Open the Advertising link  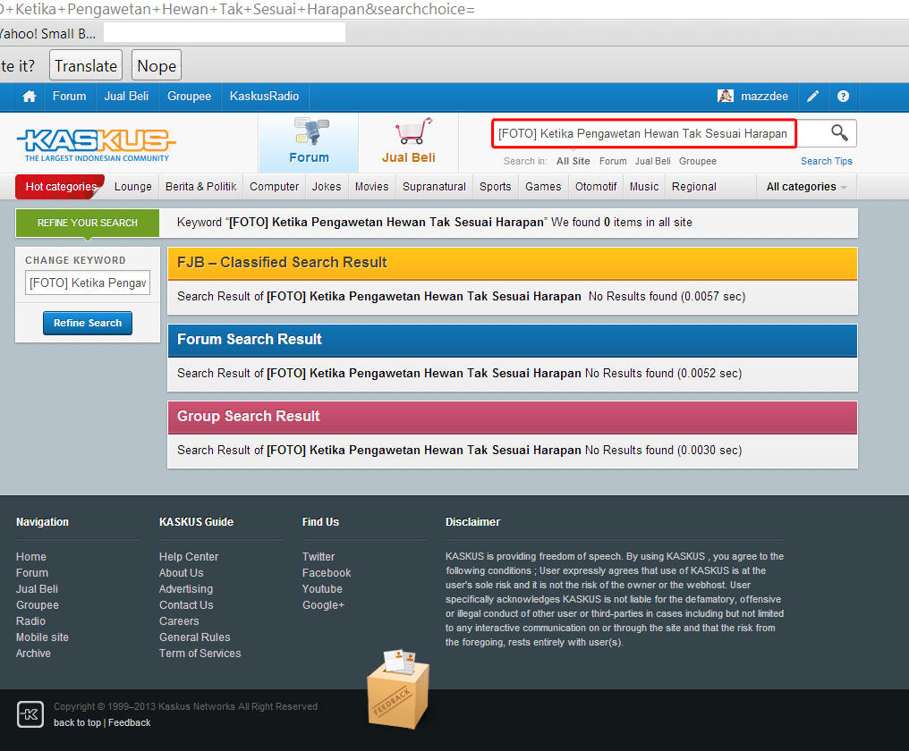pos(186,589)
